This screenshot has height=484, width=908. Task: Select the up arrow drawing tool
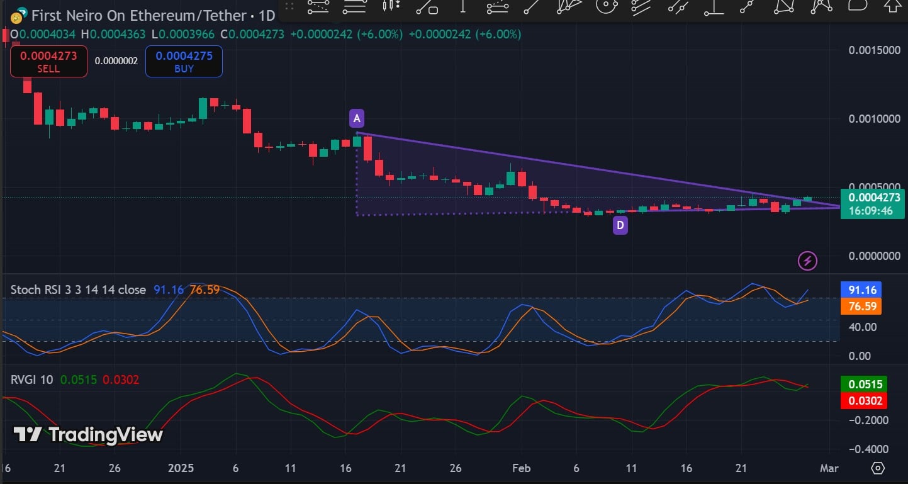tap(892, 6)
